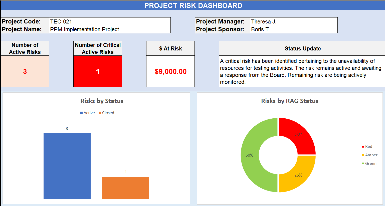This screenshot has height=206, width=385.
Task: Select the $ At Risk value card
Action: [x=170, y=71]
